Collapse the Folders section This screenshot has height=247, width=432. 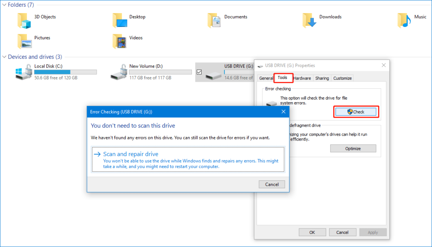coord(4,5)
